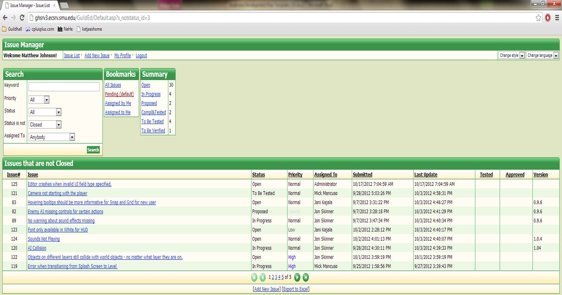Go to the first page of issues
Image resolution: width=562 pixels, height=295 pixels.
point(254,277)
